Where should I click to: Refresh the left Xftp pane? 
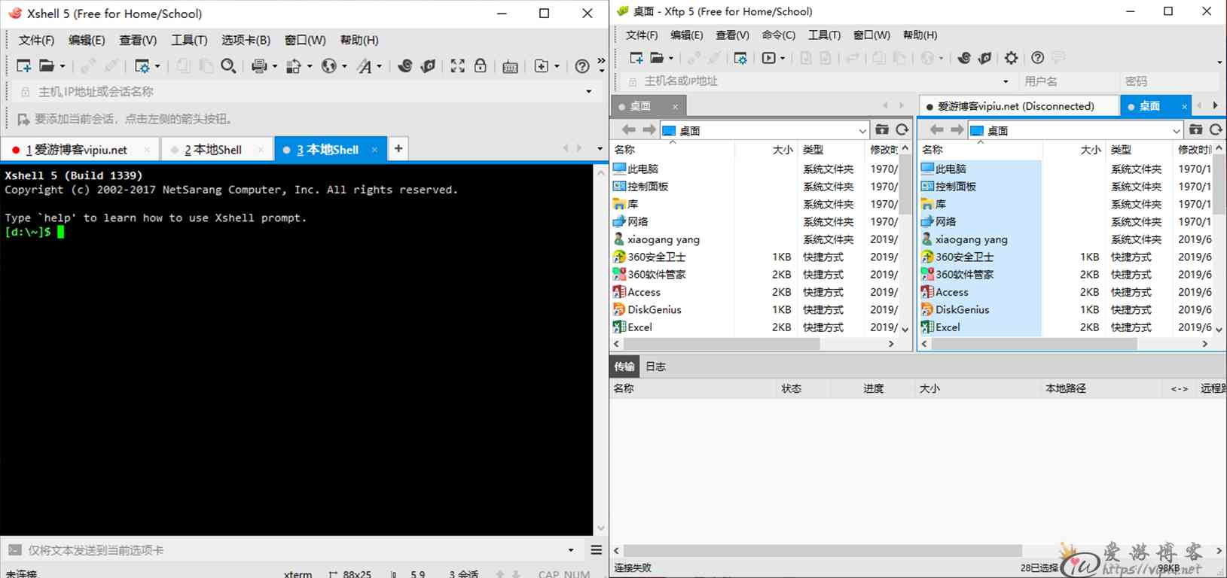click(902, 129)
